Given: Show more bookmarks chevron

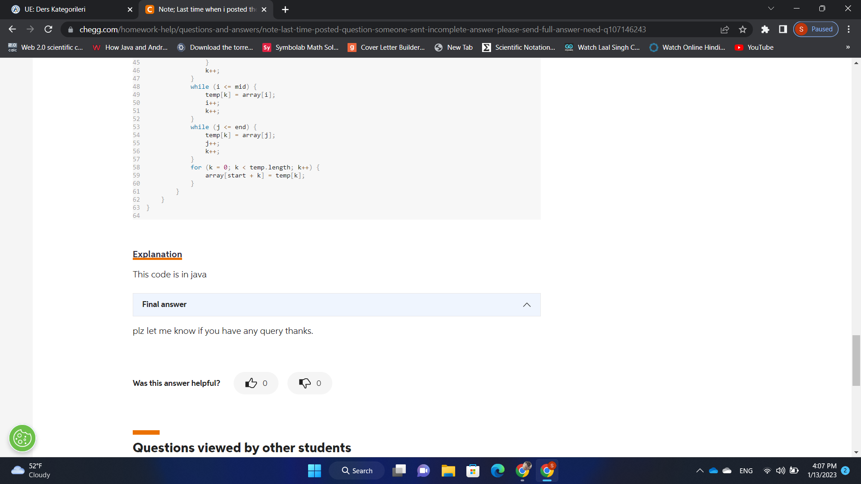Looking at the screenshot, I should click(848, 48).
